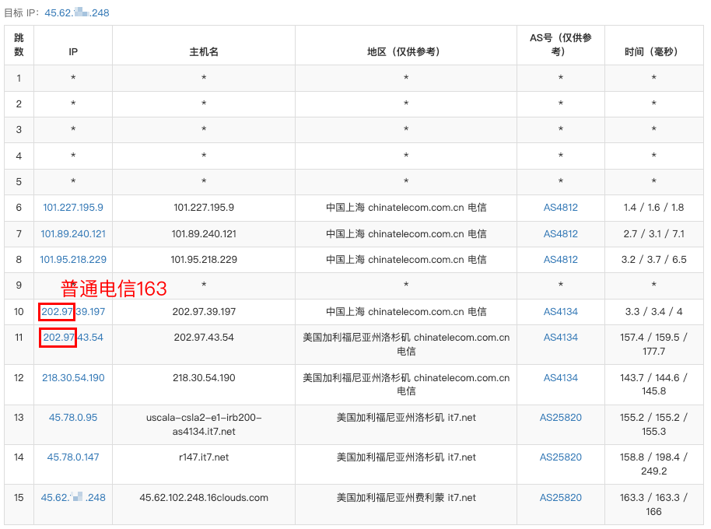
Task: Click AS4812 in the 101.89.240.121 row
Action: [x=560, y=233]
